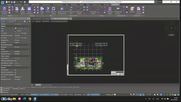This screenshot has width=181, height=102.
Task: Open File Explorer from taskbar
Action: point(14,99)
